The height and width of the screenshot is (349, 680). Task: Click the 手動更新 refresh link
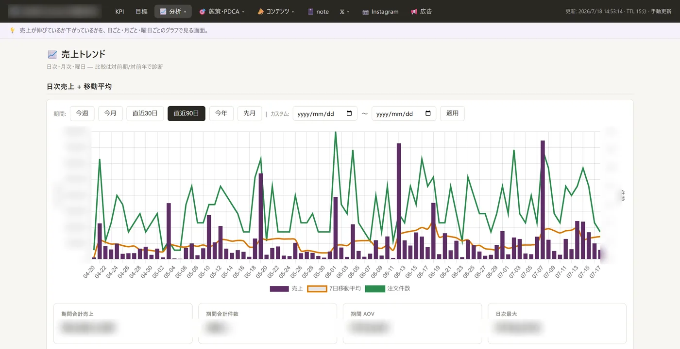tap(661, 12)
